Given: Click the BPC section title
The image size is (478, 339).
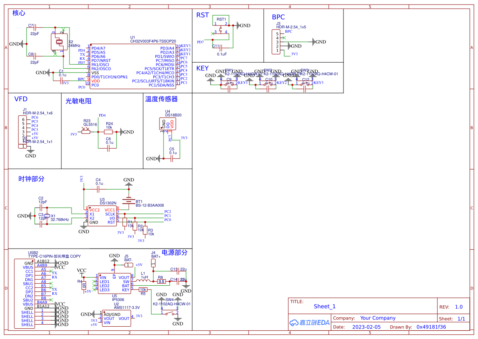Looking at the screenshot, I should pyautogui.click(x=278, y=17).
